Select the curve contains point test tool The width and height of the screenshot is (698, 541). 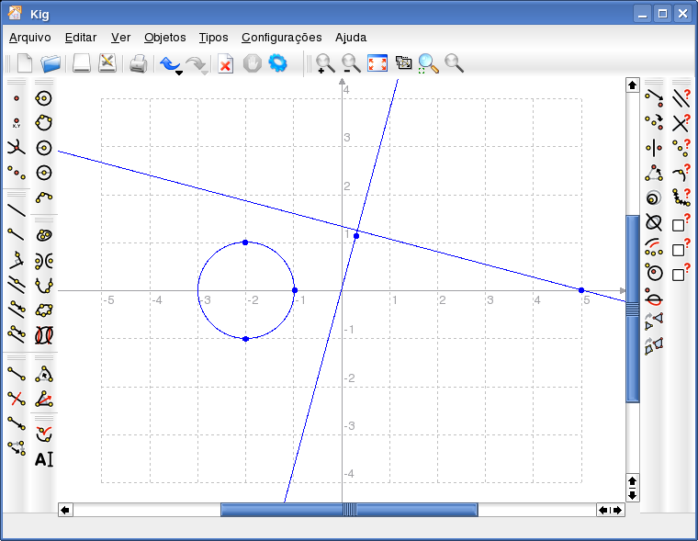coord(681,173)
